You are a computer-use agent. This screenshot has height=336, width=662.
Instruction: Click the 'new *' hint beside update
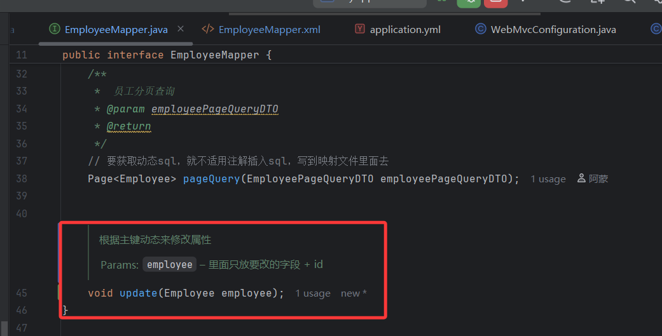[354, 293]
